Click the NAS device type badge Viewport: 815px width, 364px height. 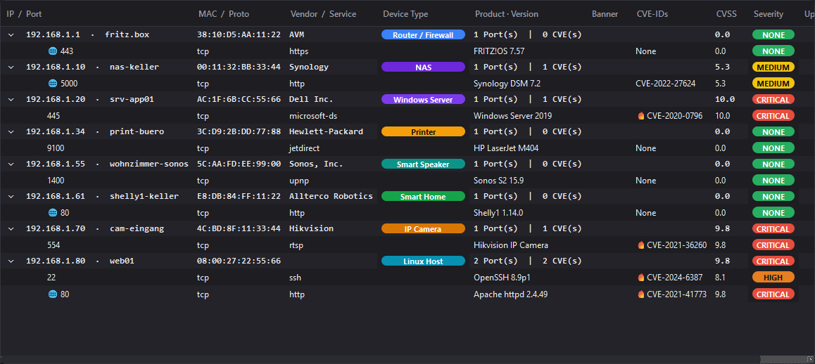coord(423,67)
